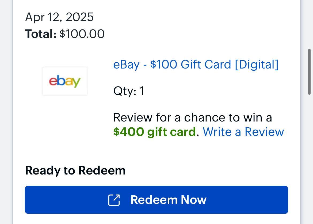
Task: Click the 'Review for a chance to win a' text
Action: (193, 117)
